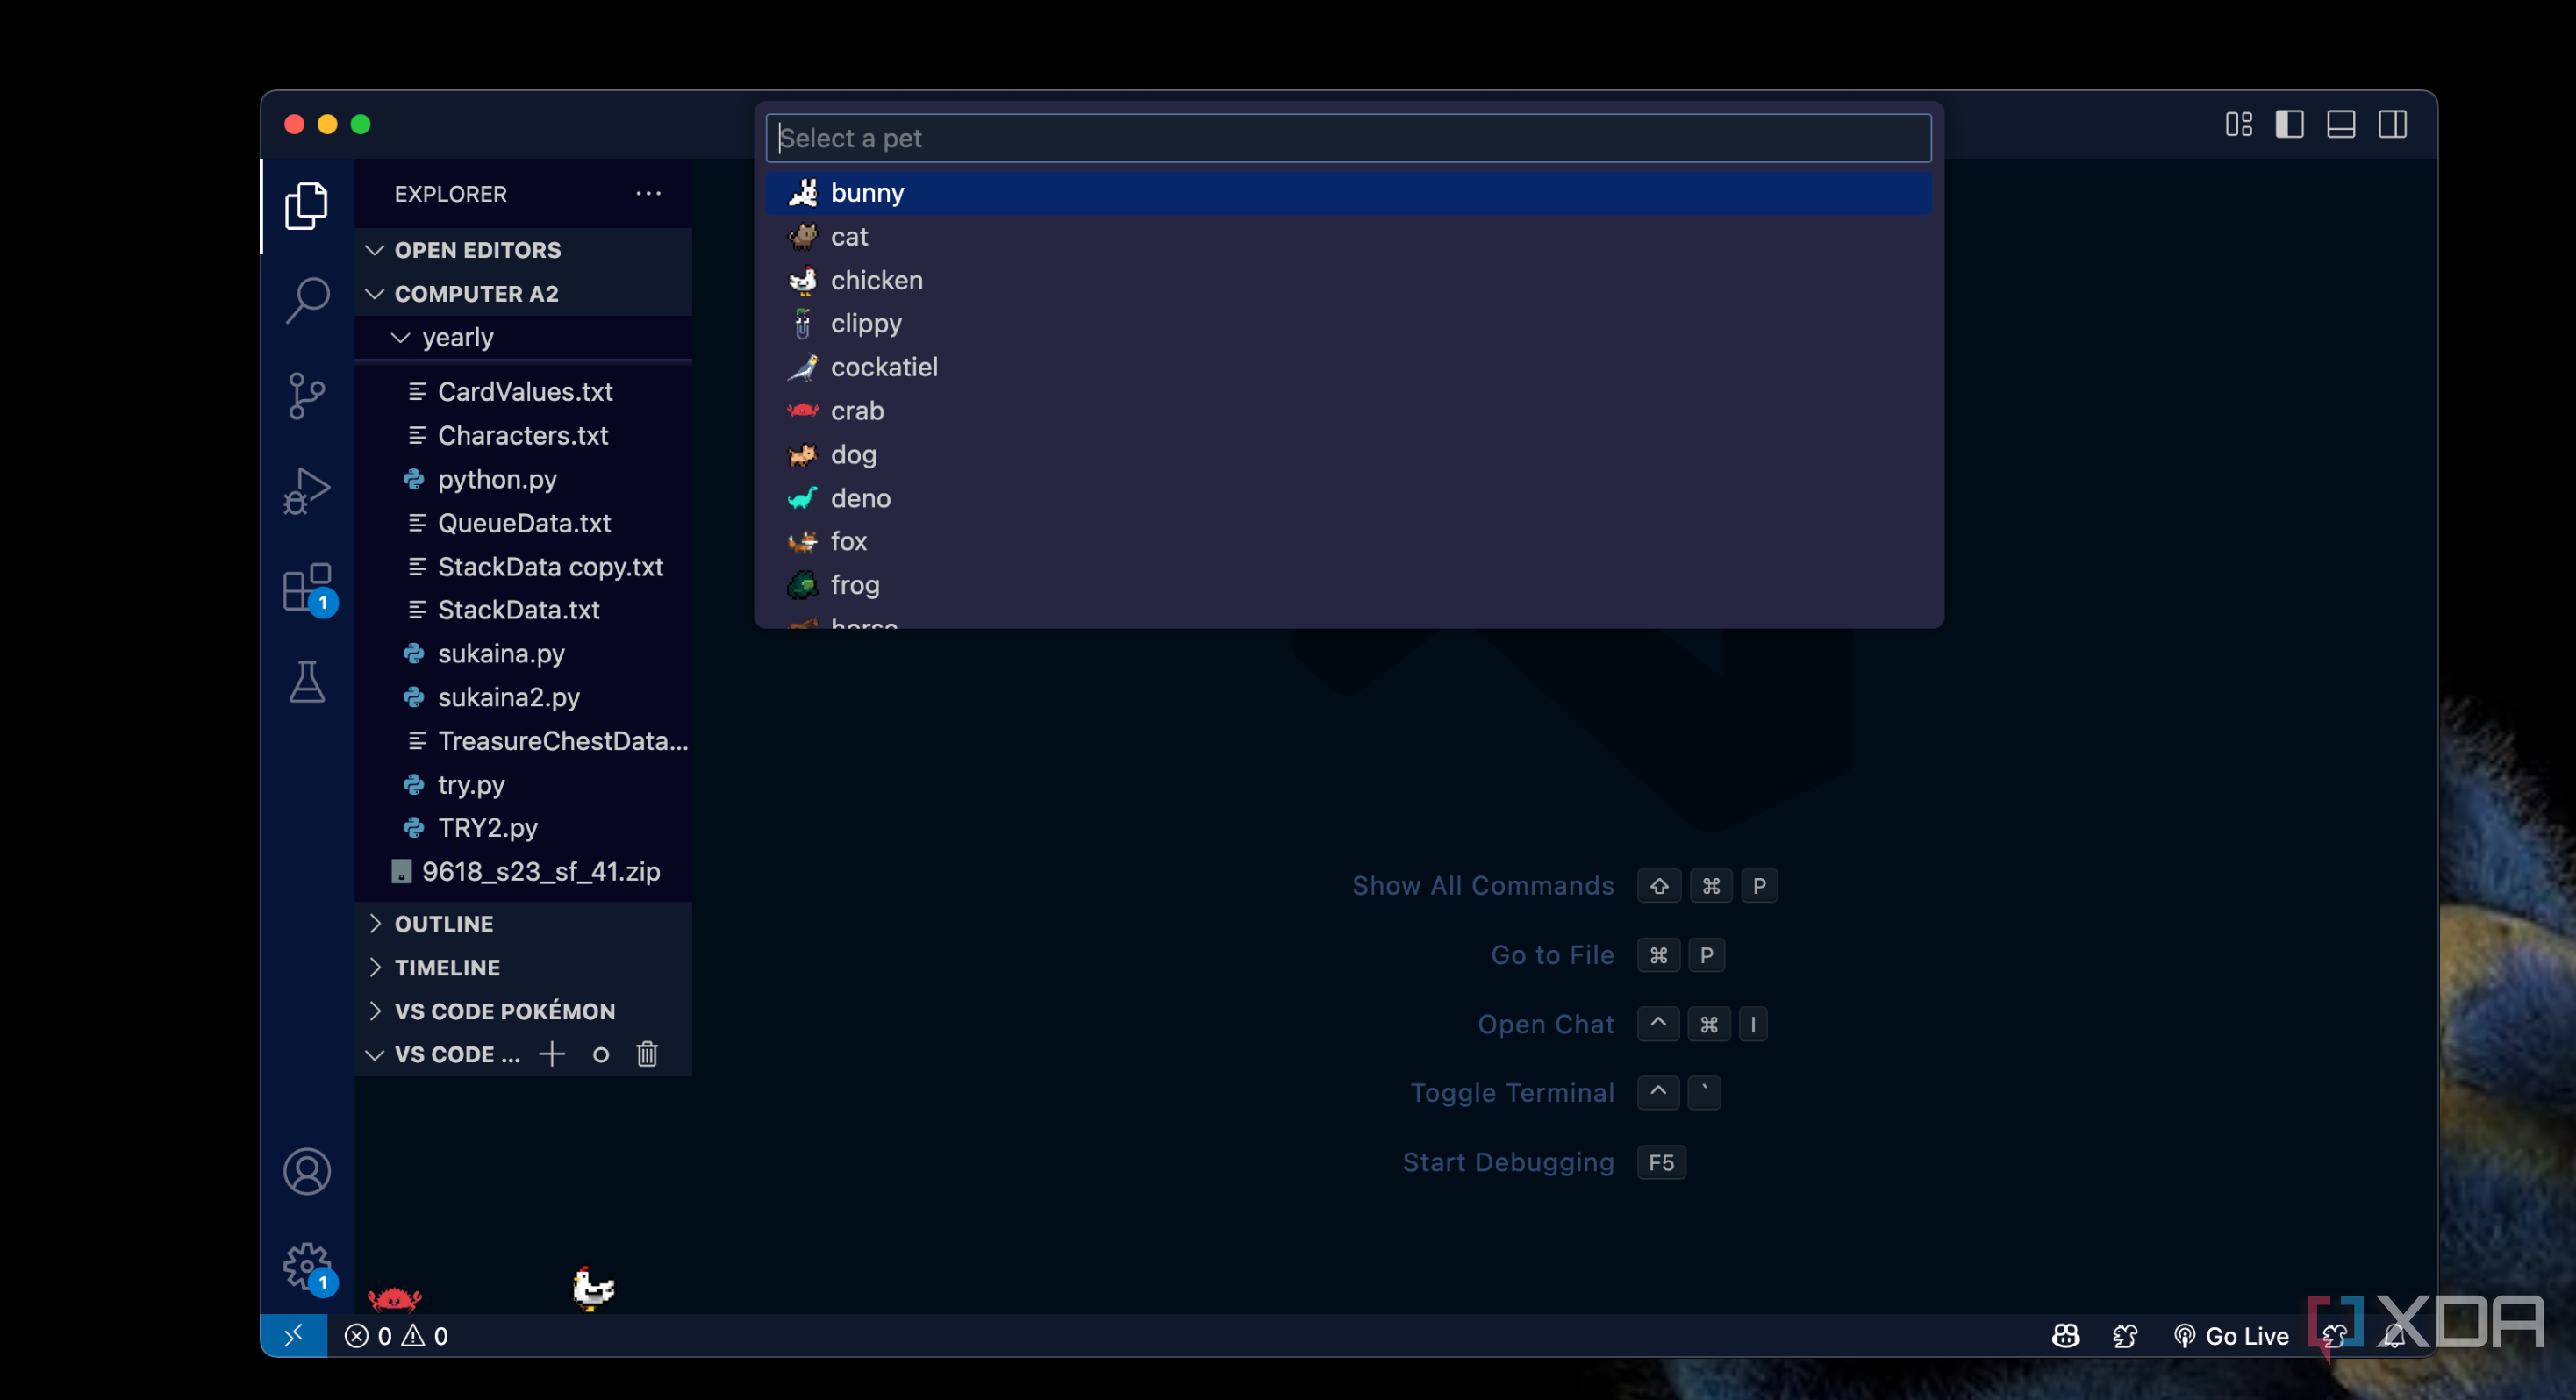Choose cockatiel in the pet picker
2576x1400 pixels.
[884, 367]
